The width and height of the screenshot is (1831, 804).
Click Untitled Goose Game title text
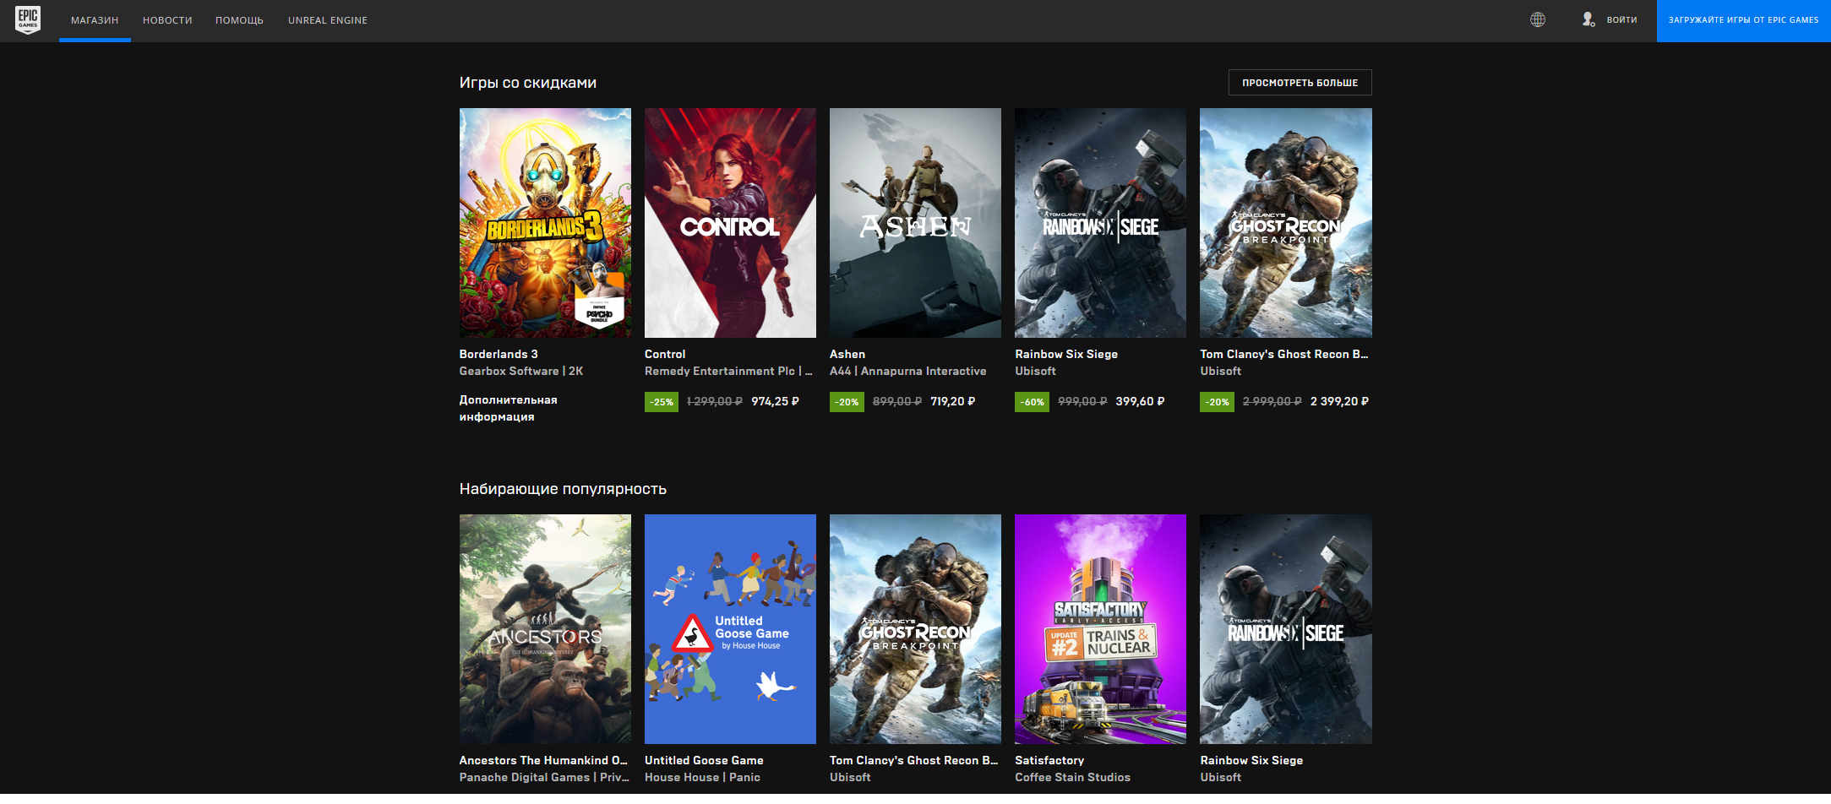704,760
